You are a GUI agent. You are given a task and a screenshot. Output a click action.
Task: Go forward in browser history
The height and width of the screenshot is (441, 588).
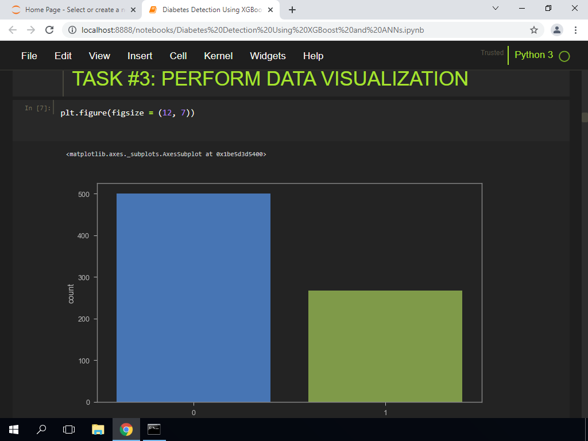coord(31,30)
